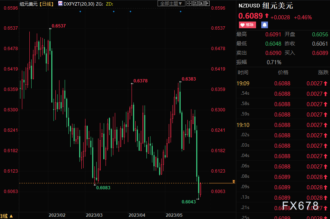Click the 涨跌 column header
The image size is (330, 219).
[323, 72]
